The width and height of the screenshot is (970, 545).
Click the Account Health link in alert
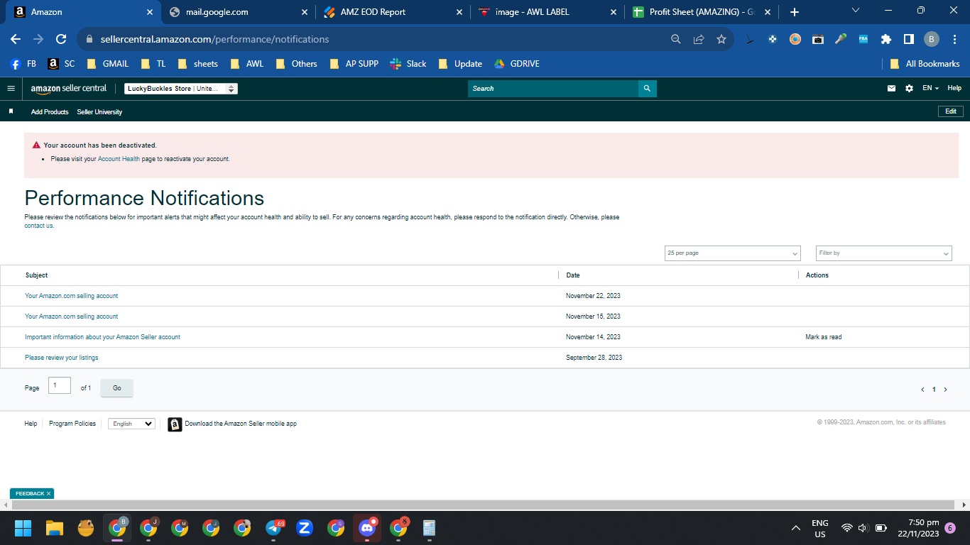(119, 159)
